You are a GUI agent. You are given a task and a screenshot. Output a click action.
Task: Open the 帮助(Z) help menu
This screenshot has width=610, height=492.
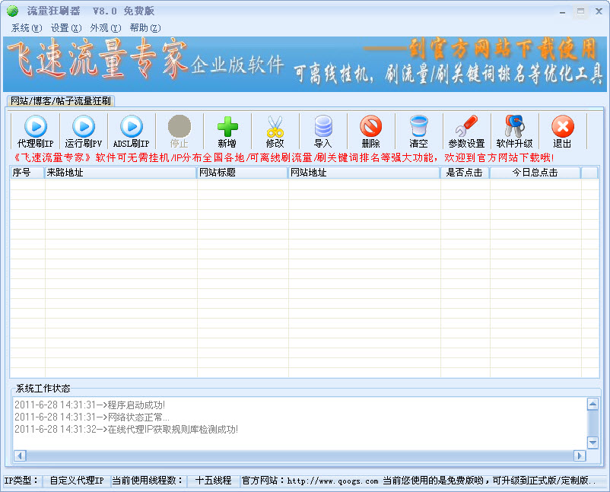(145, 28)
